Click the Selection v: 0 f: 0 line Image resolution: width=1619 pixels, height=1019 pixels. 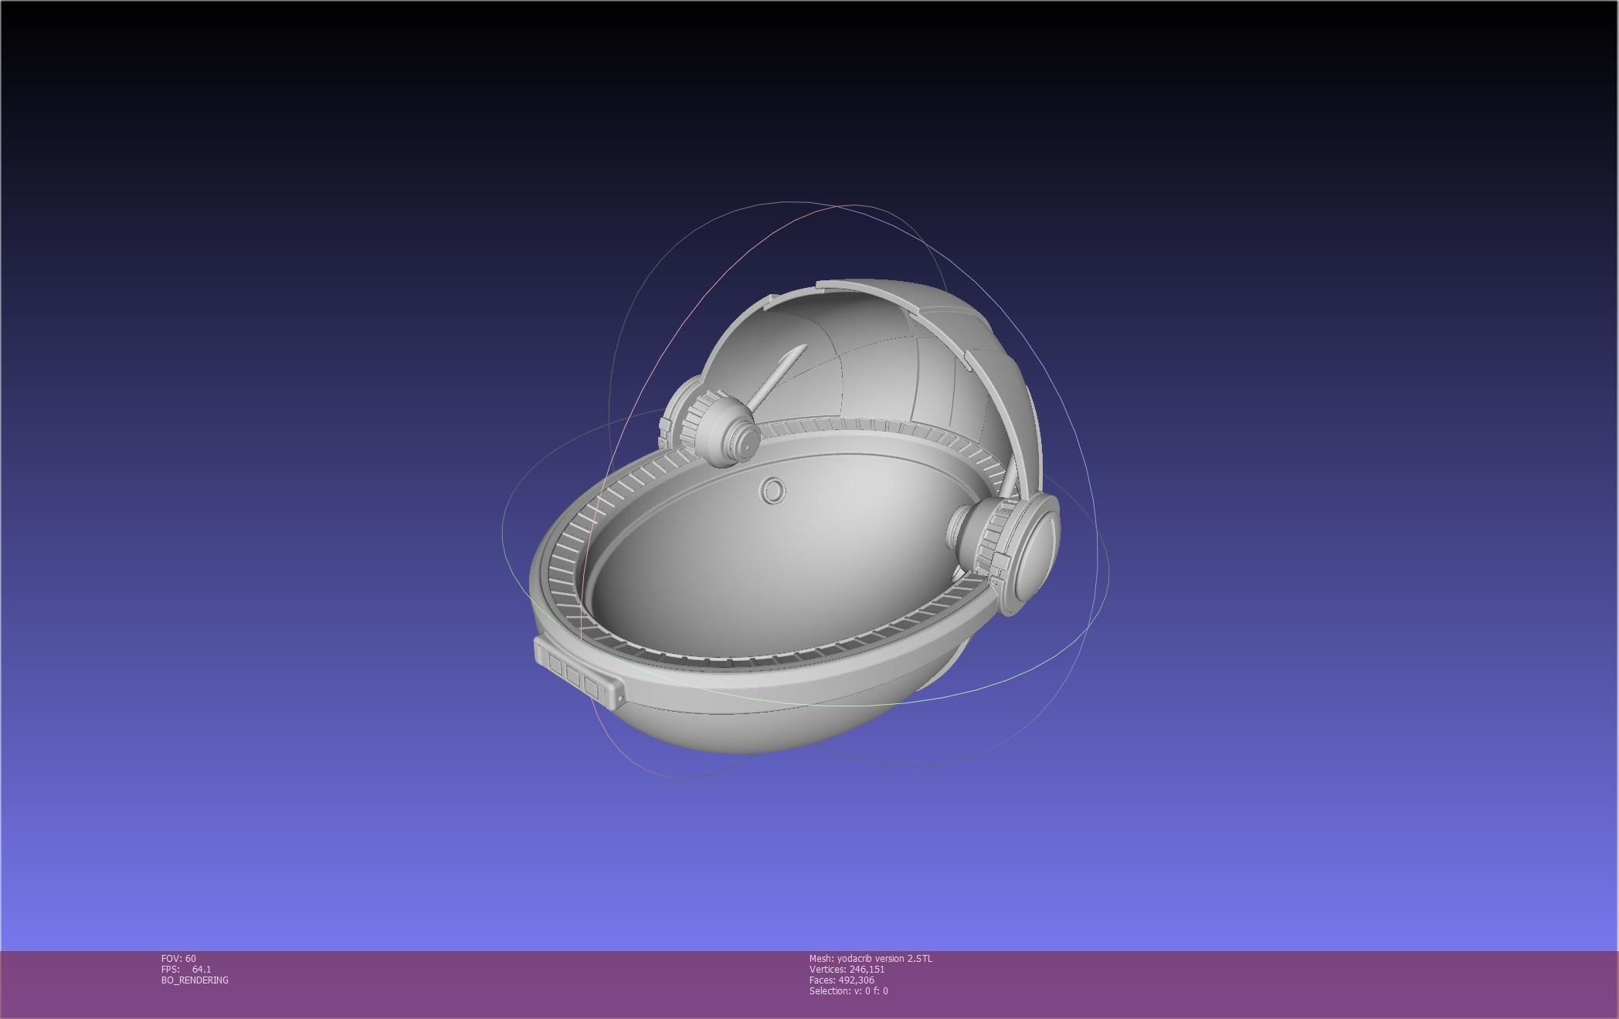pos(848,990)
